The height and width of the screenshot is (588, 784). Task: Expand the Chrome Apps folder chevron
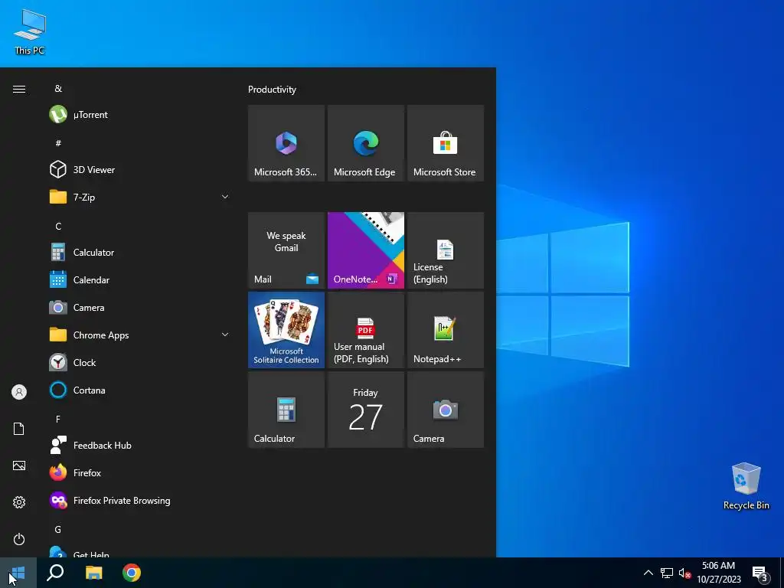tap(225, 335)
